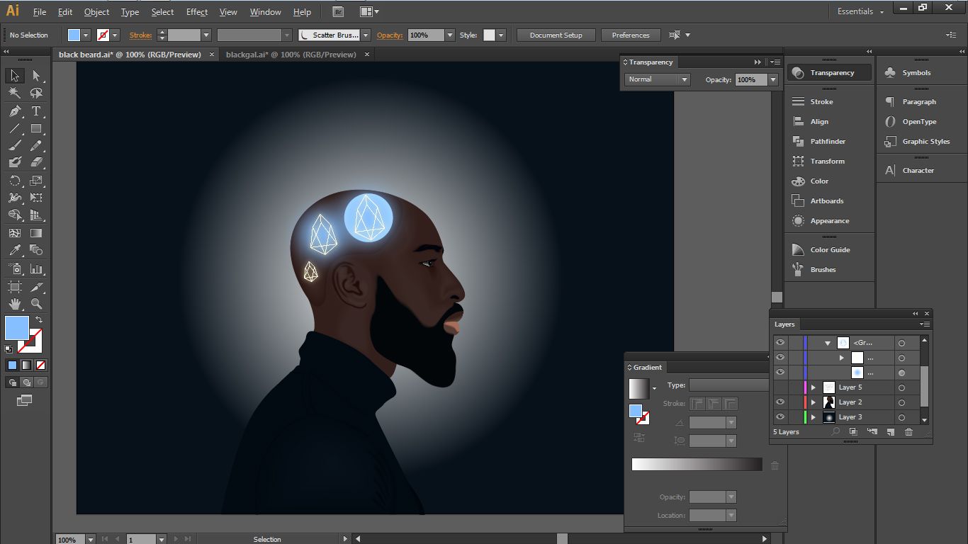Toggle visibility of the <Gr... group row
Image resolution: width=968 pixels, height=544 pixels.
click(x=780, y=343)
